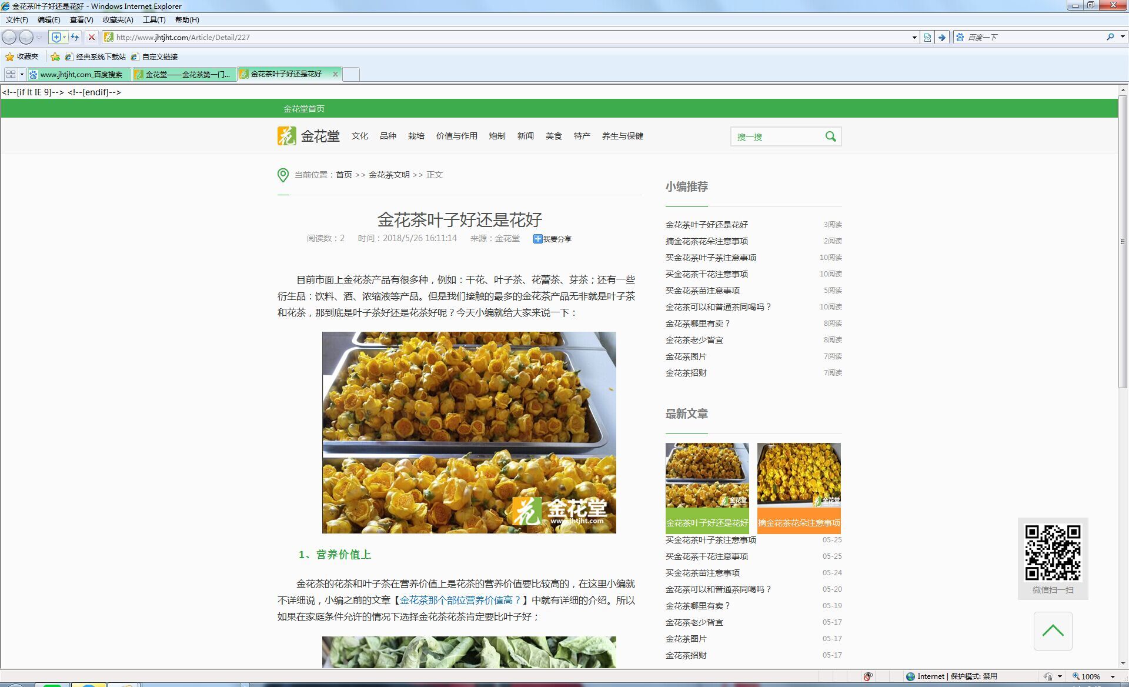Click the add to favorites bar star icon
This screenshot has width=1129, height=687.
(x=55, y=56)
